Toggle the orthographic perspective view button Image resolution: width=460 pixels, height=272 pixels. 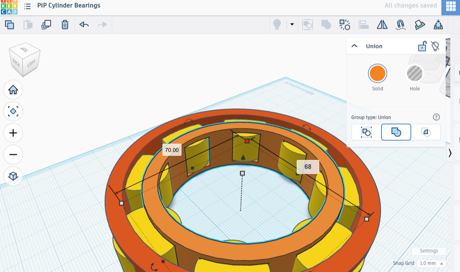click(13, 176)
